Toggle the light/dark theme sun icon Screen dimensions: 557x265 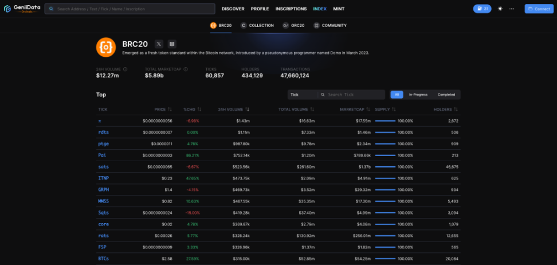coord(500,9)
